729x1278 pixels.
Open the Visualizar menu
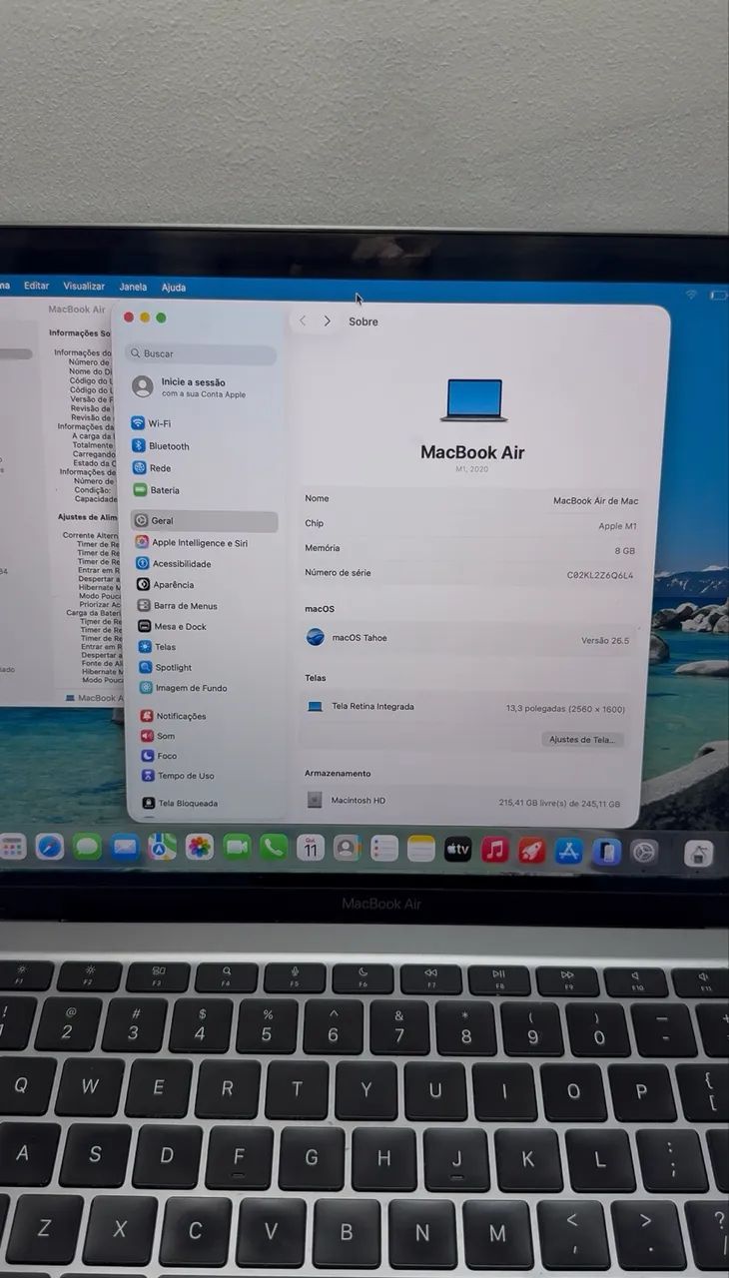coord(84,286)
